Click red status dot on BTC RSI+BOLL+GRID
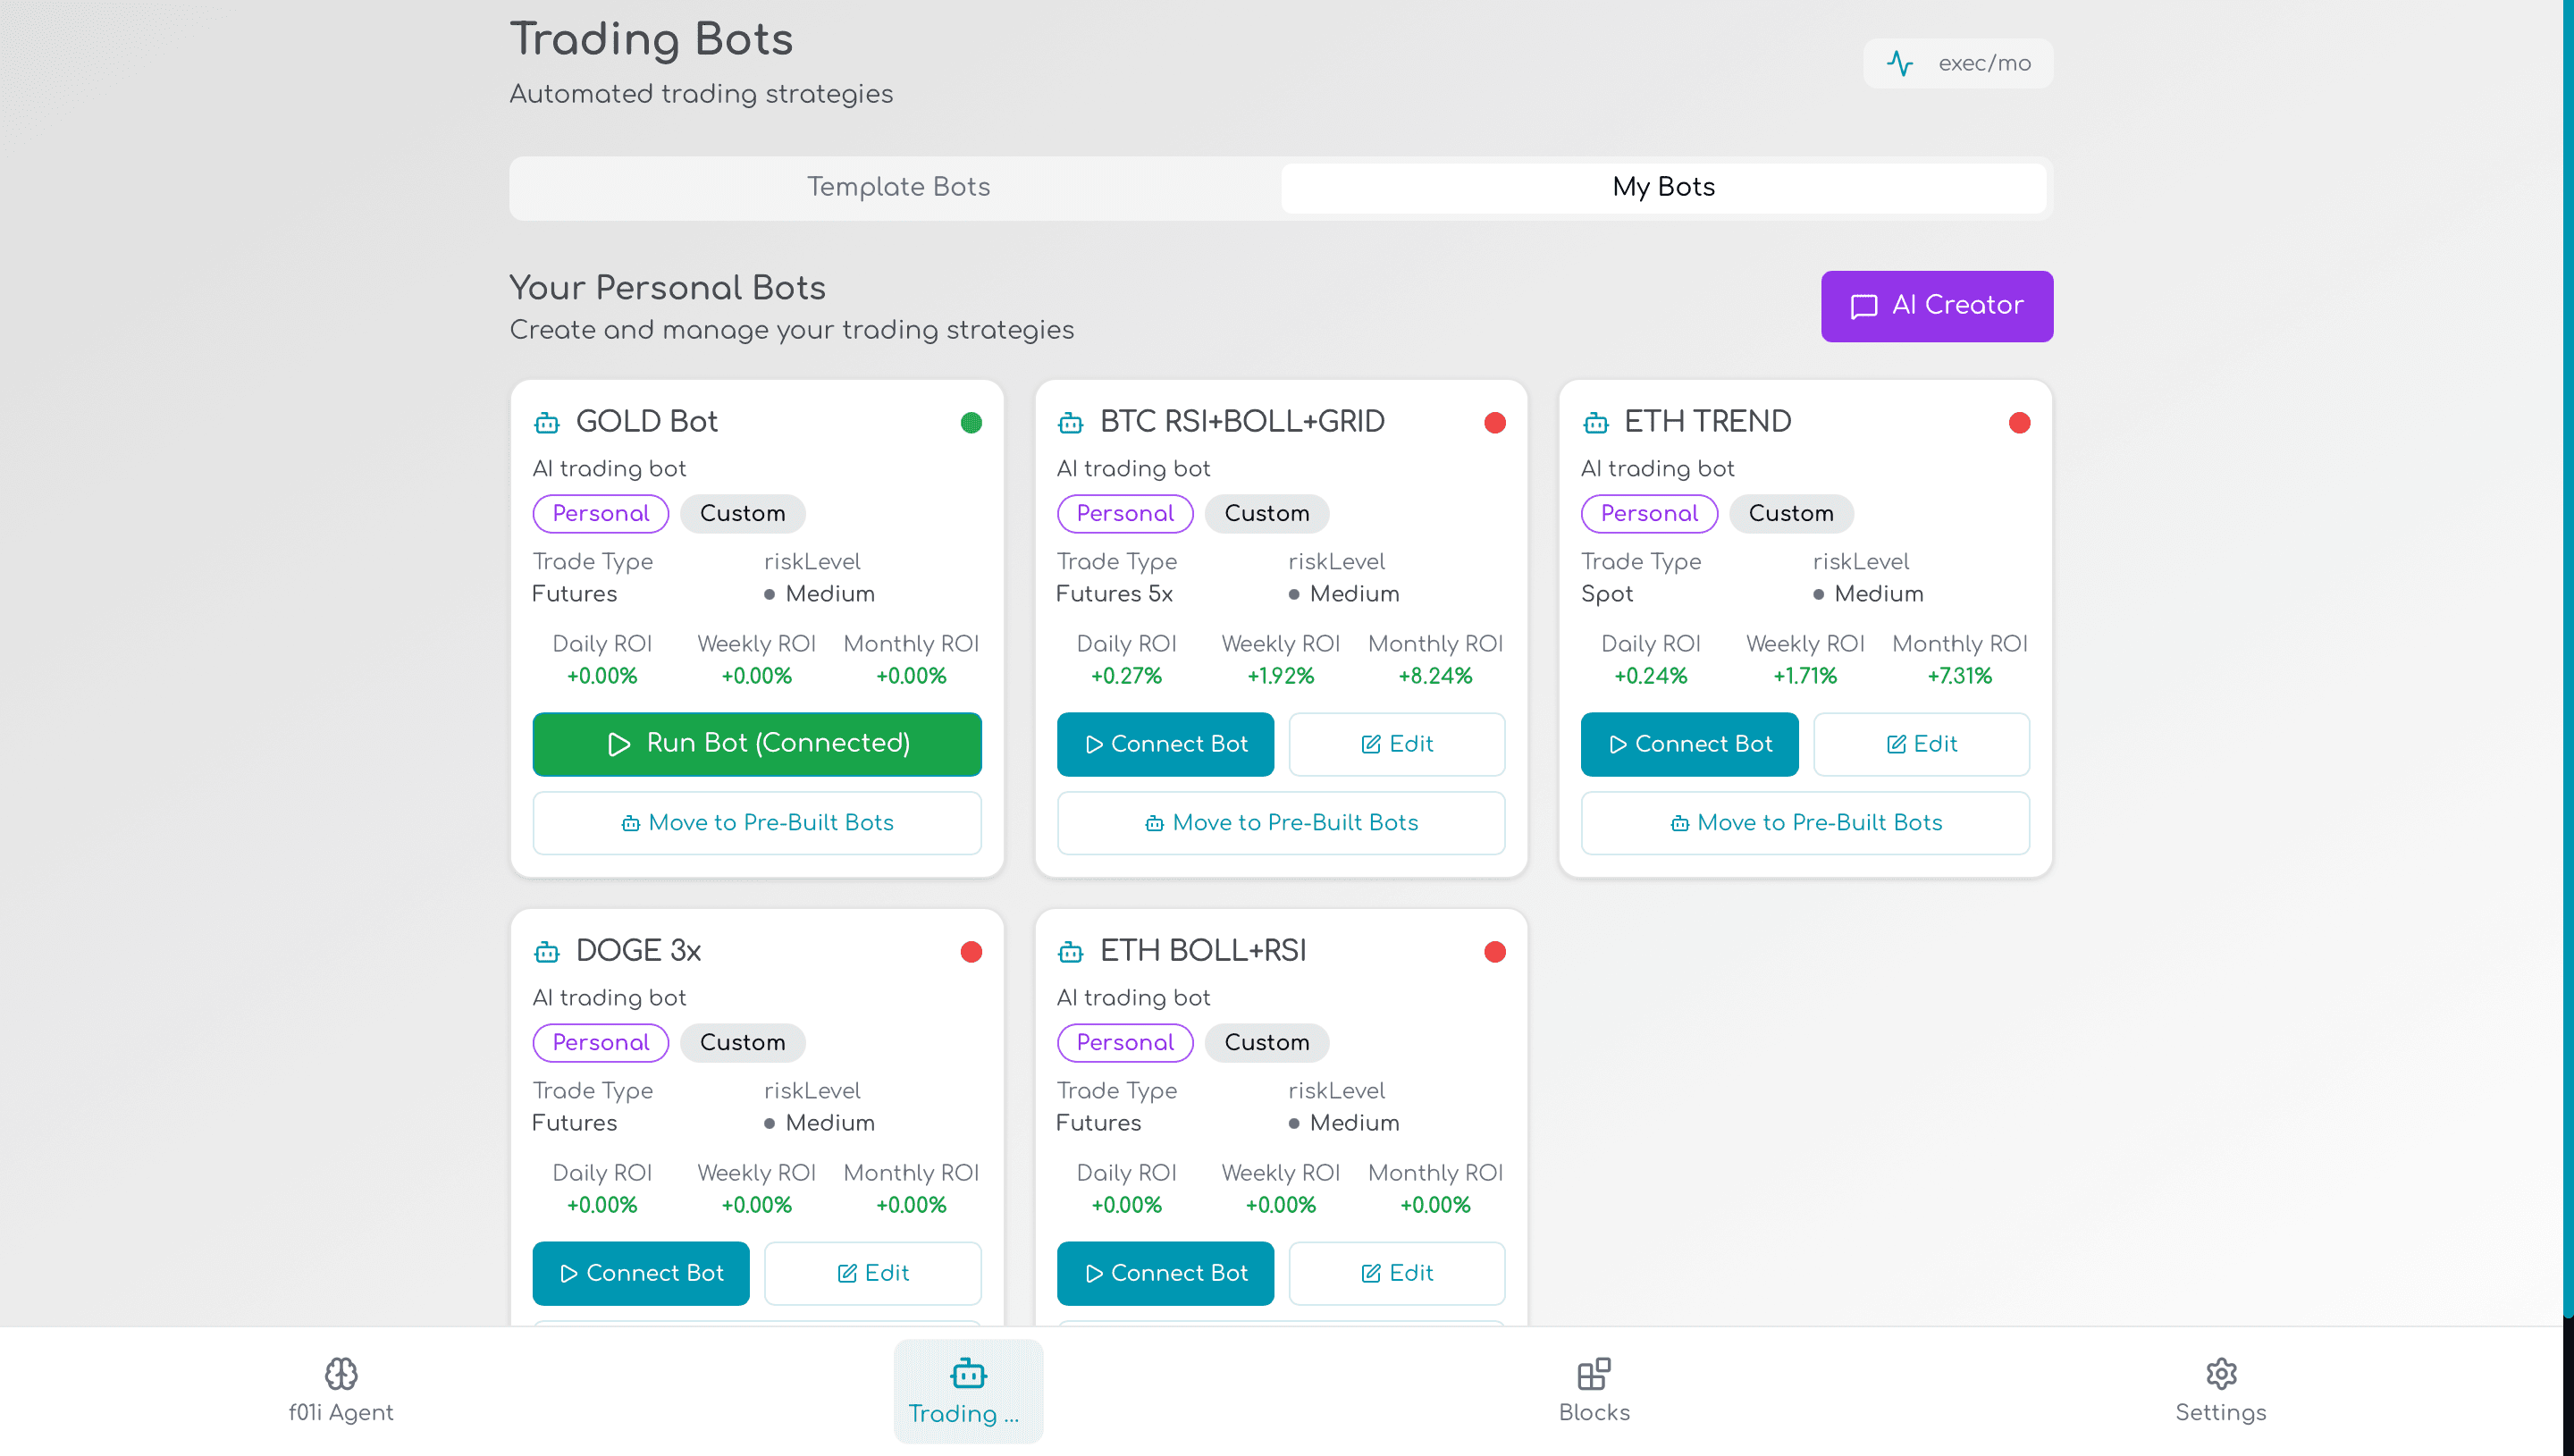Screen dimensions: 2574x1456 (1494, 423)
